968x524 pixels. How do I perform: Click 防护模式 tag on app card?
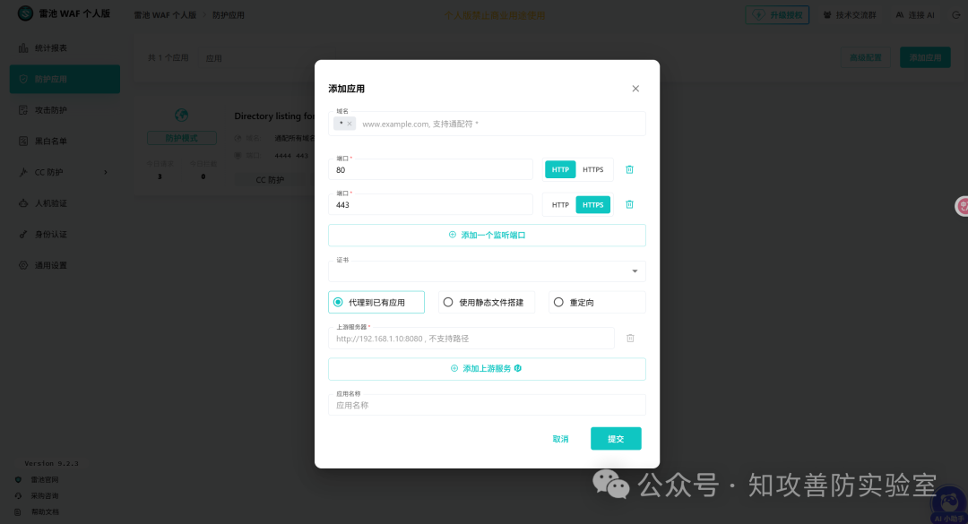click(181, 138)
